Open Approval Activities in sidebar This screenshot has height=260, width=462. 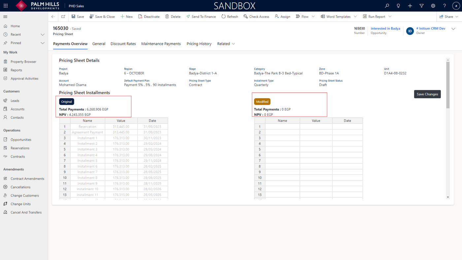24,79
